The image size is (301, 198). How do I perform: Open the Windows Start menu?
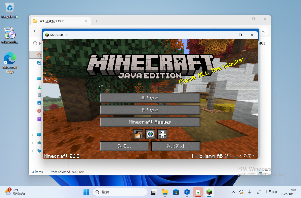(x=87, y=192)
